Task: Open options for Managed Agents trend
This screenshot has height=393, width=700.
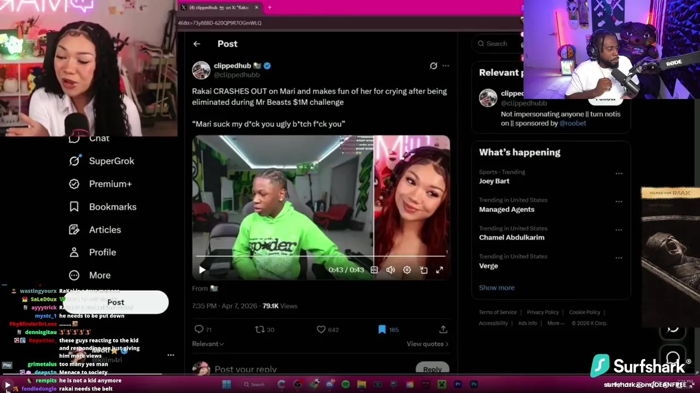Action: (619, 202)
